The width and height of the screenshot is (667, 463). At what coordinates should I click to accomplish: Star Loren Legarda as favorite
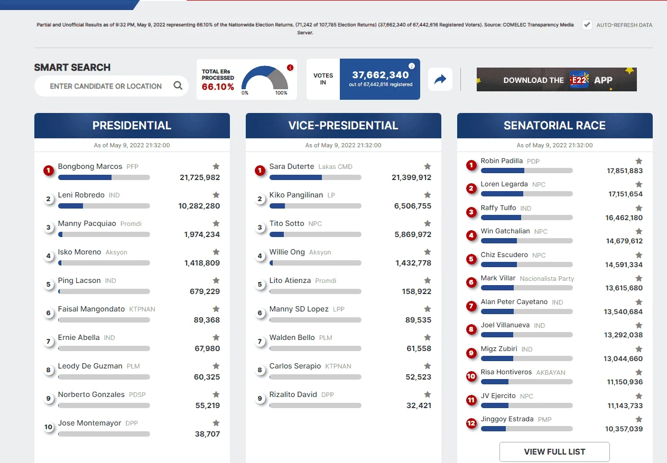[x=639, y=184]
